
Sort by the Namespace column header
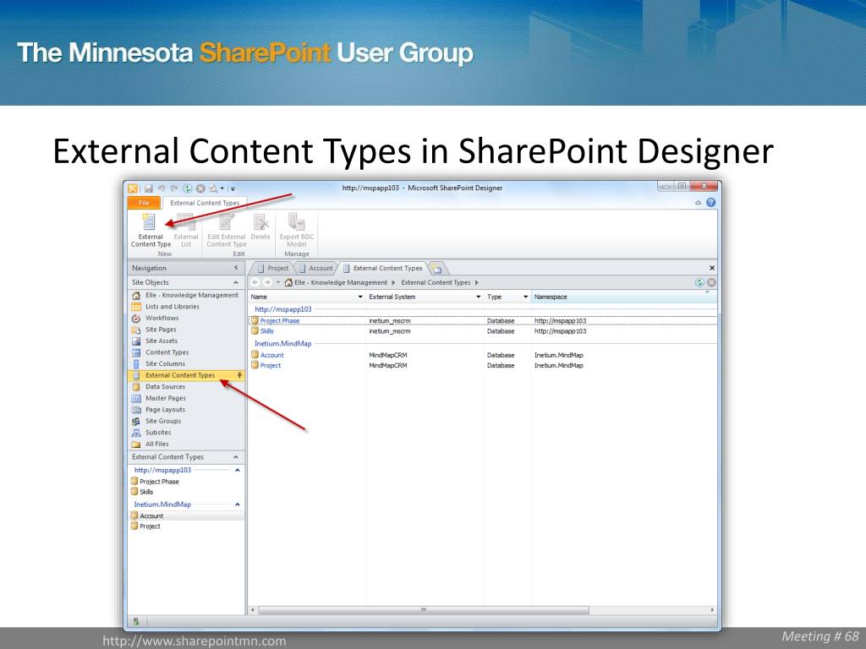coord(624,297)
